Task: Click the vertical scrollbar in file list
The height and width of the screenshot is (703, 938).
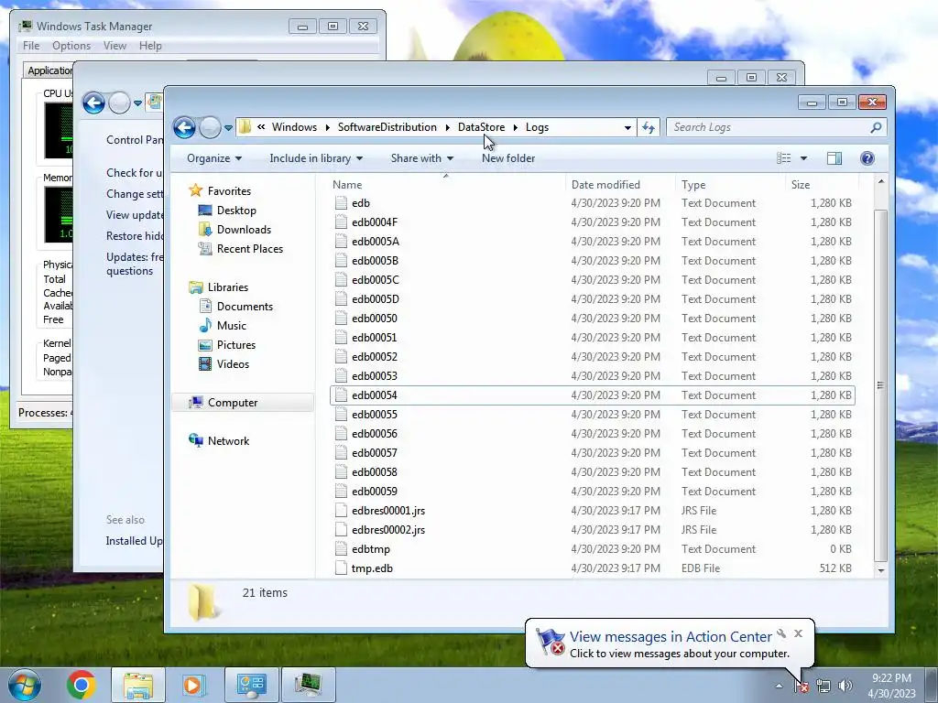Action: point(880,385)
